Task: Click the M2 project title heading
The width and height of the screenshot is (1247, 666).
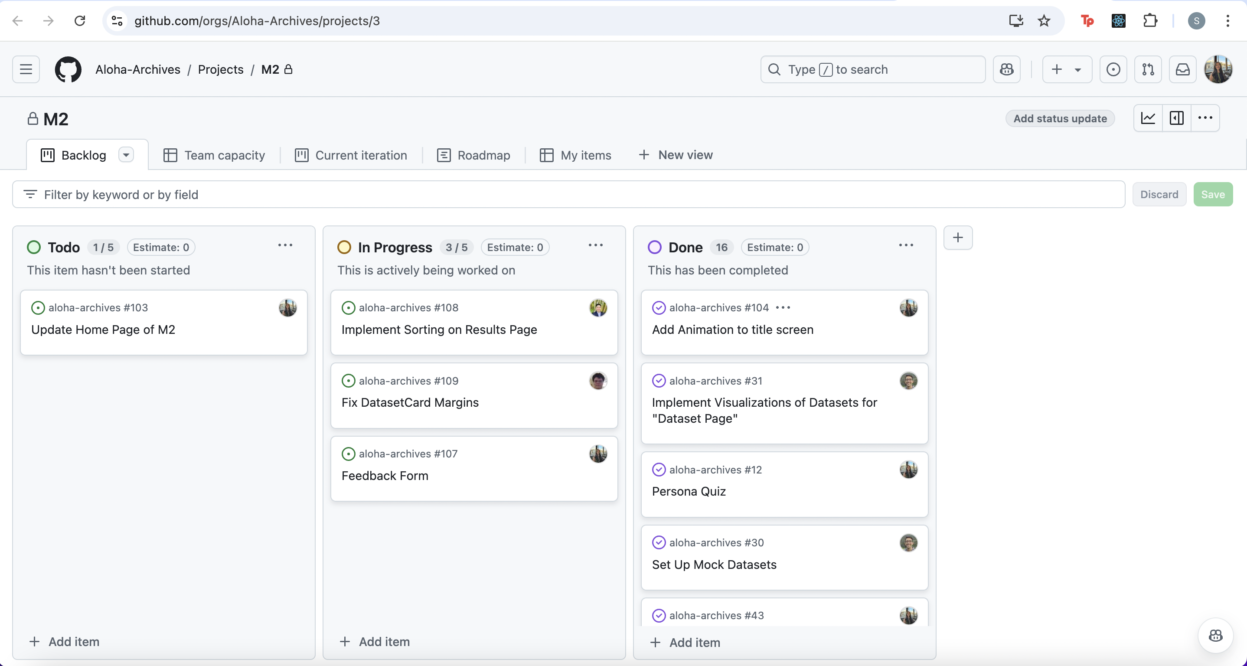Action: (x=55, y=119)
